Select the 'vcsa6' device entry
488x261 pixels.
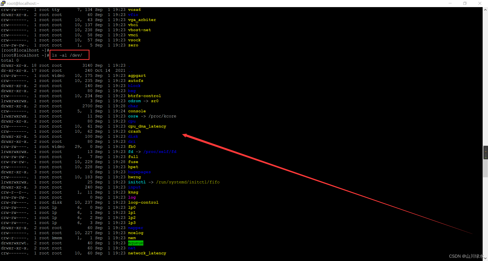pyautogui.click(x=134, y=10)
